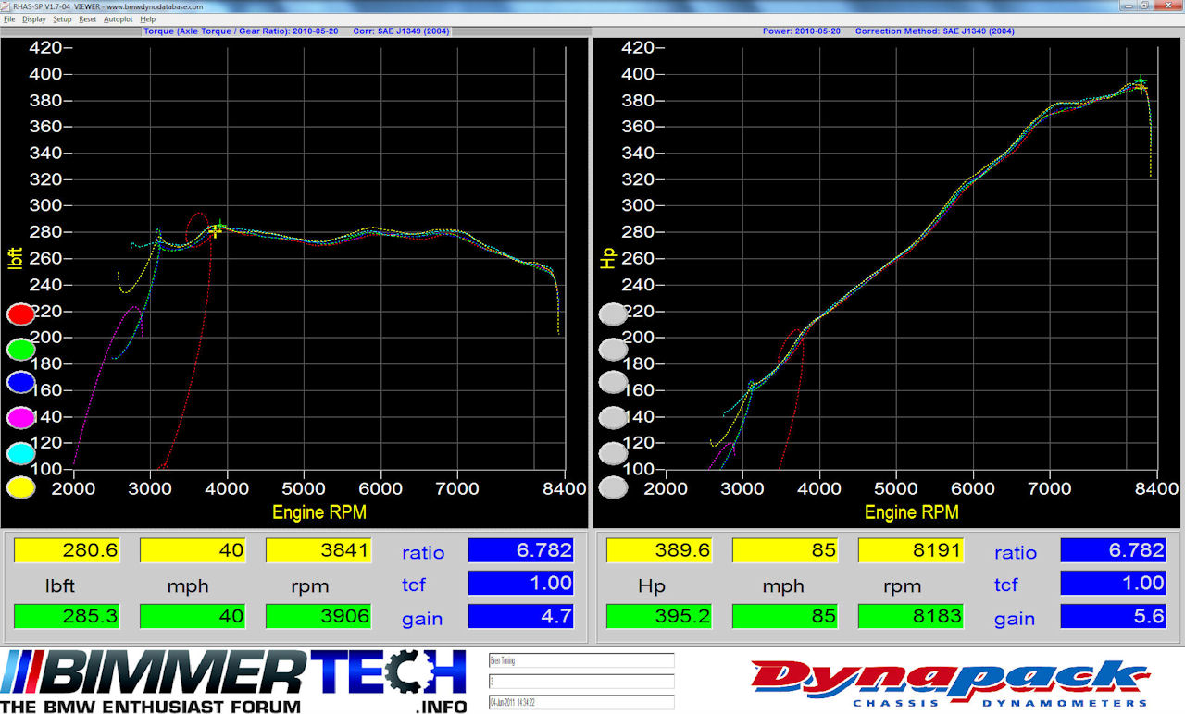Click the yellow 40 mph torque value

193,550
